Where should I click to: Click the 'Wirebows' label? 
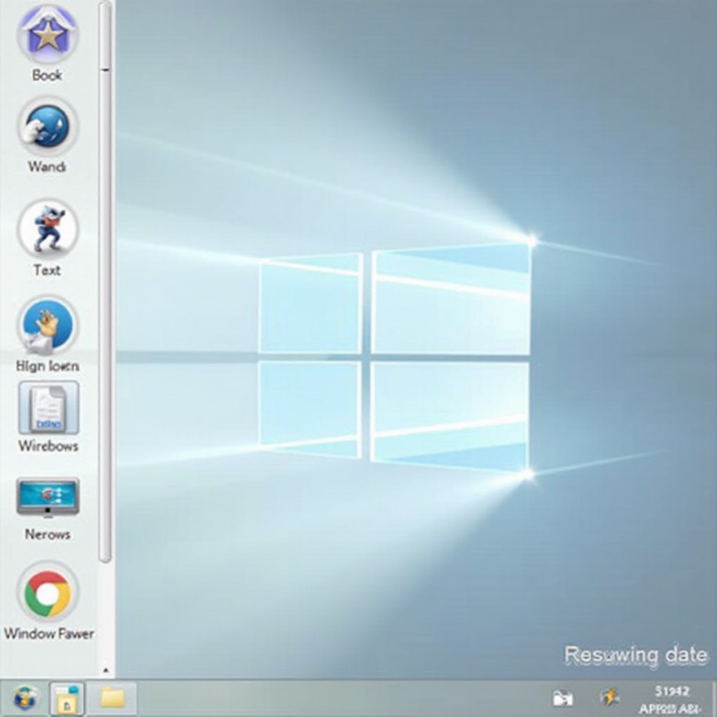point(48,446)
